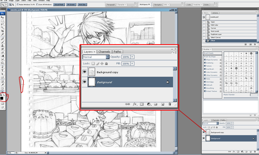This screenshot has width=259, height=155.
Task: Select the Healing Brush tool
Action: pyautogui.click(x=2, y=39)
